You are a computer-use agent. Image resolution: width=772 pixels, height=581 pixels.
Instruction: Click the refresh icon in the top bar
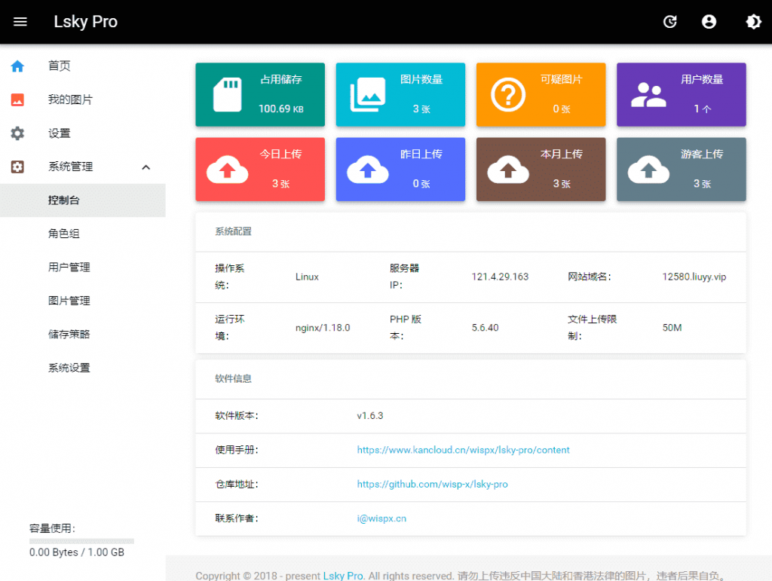click(x=670, y=22)
